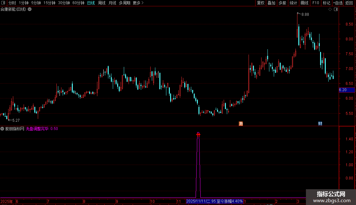Select the 5分钟 period
The width and height of the screenshot is (356, 205).
36,3
